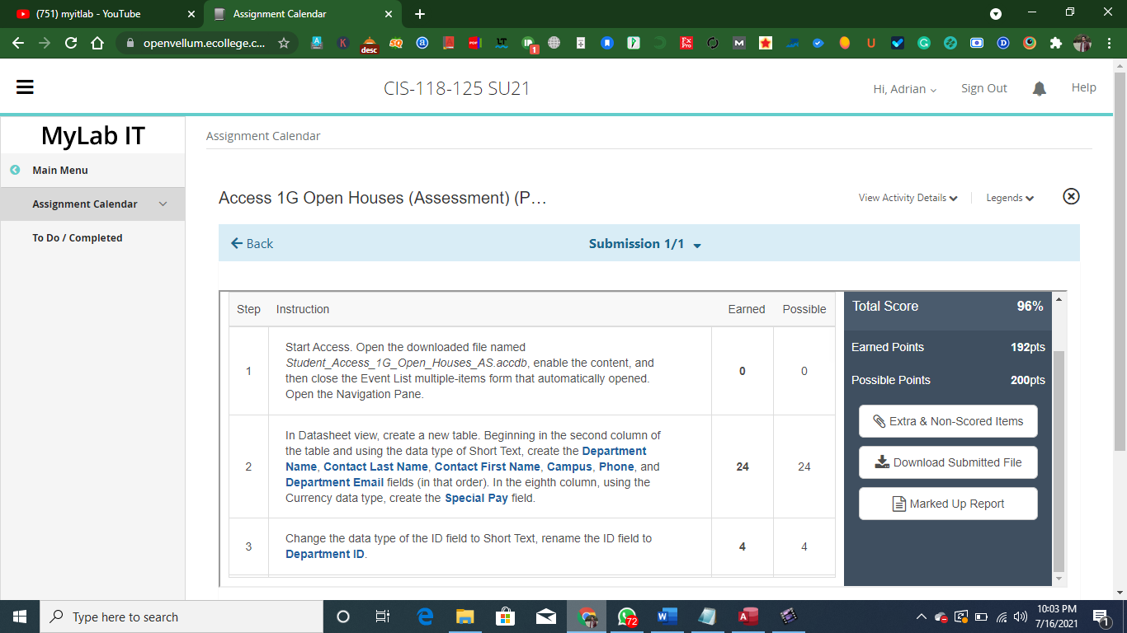Click the FX Pro extension icon
The height and width of the screenshot is (633, 1127).
[686, 43]
